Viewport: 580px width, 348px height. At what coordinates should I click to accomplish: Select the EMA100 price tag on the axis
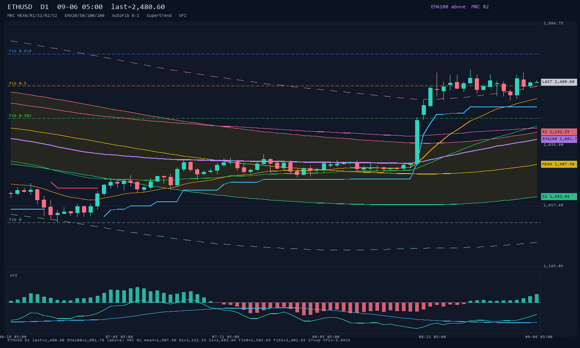pos(559,139)
